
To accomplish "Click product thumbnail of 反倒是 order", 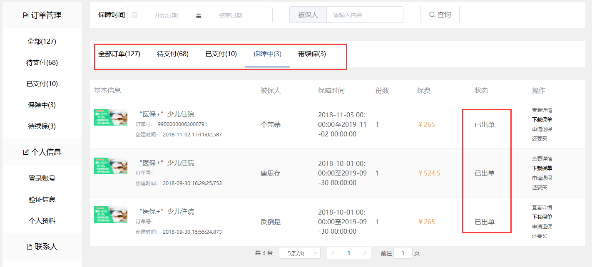I will pos(111,215).
